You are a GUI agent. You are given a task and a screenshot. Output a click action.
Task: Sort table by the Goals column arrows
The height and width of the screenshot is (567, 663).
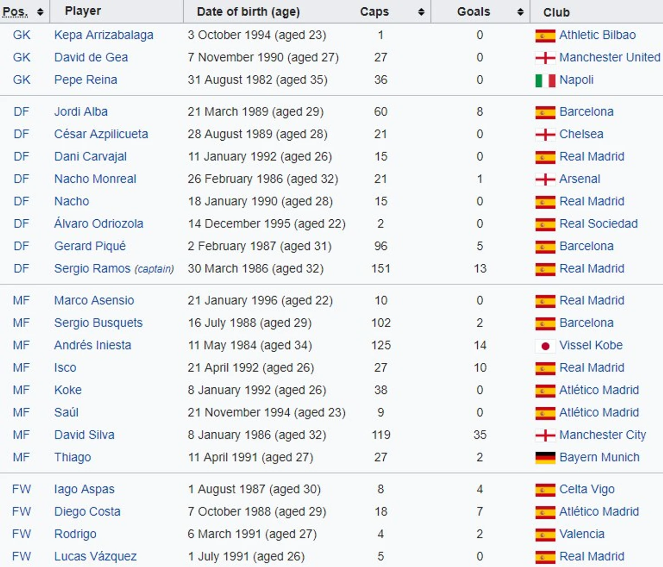(x=520, y=12)
